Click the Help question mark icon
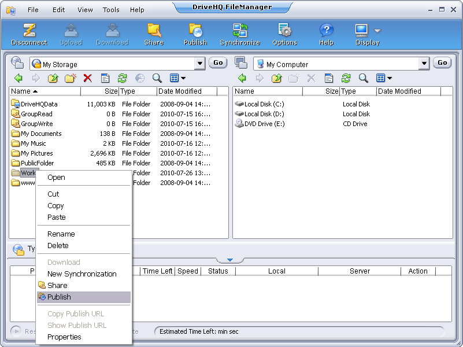This screenshot has height=347, width=463. (x=326, y=34)
